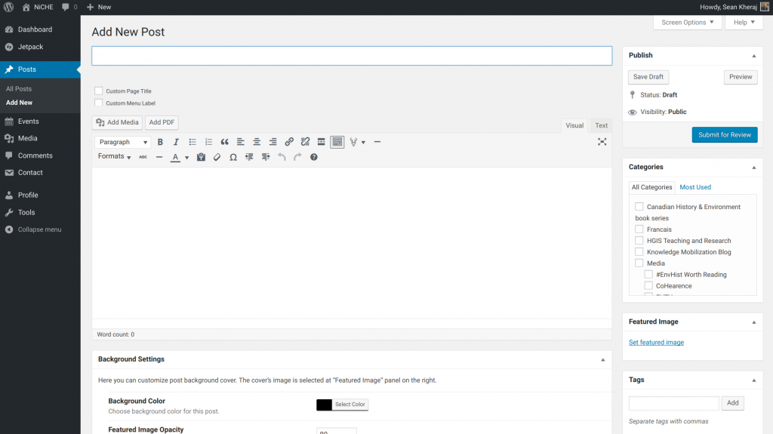Click the paste as text clipboard icon
773x434 pixels.
[x=201, y=157]
